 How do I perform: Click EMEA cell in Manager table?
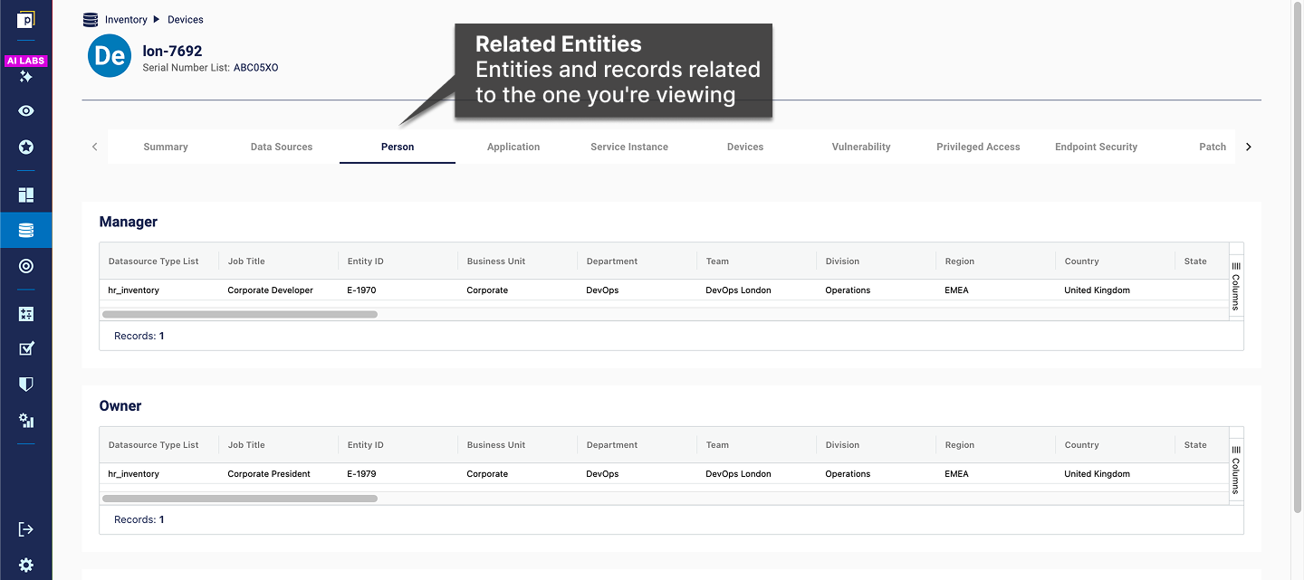pyautogui.click(x=957, y=290)
